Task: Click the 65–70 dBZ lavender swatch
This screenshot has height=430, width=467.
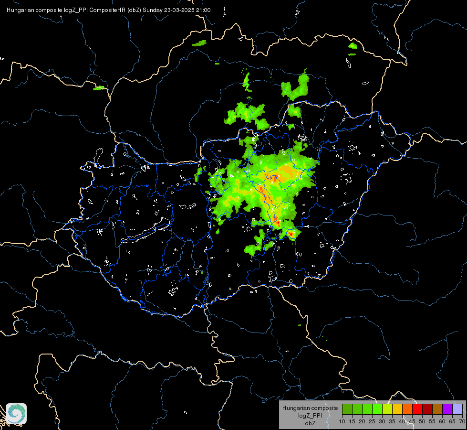Action: (x=457, y=409)
